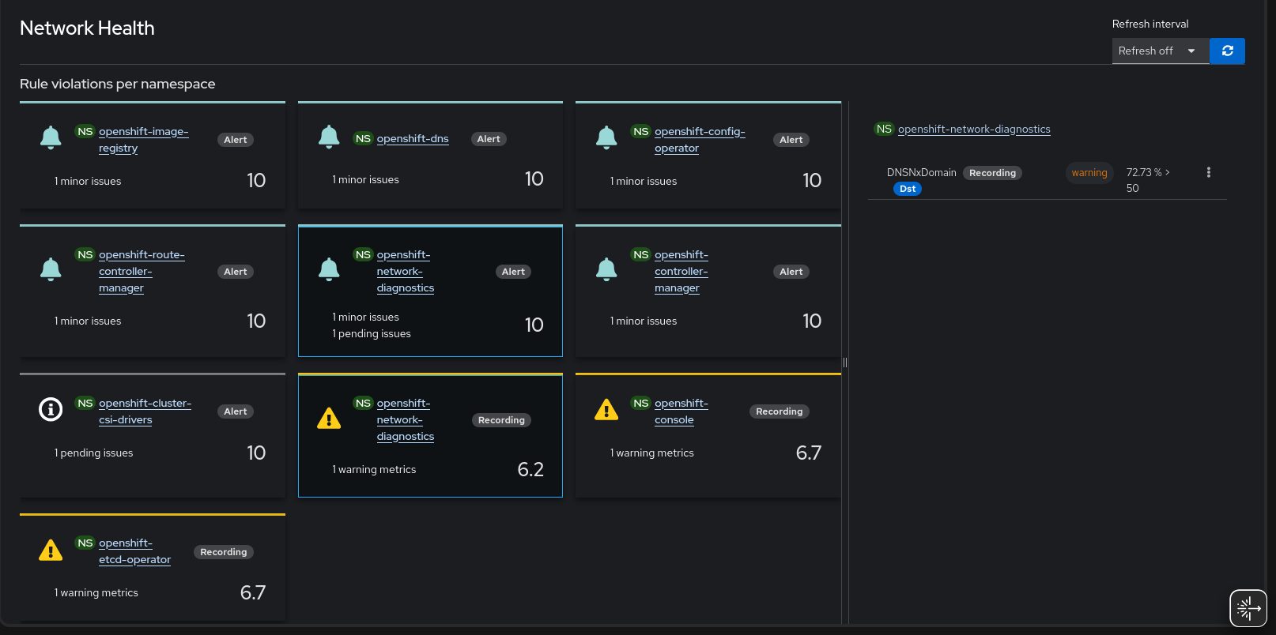Open kebab menu for DNSNxDomain rule
Image resolution: width=1276 pixels, height=635 pixels.
click(1208, 172)
